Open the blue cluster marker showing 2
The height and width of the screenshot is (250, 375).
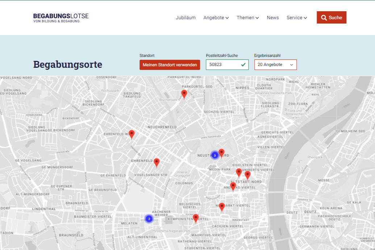[149, 219]
